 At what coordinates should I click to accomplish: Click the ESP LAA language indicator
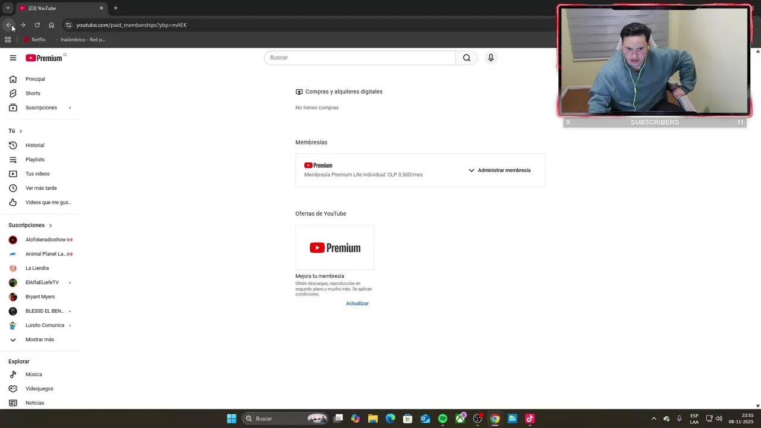point(694,418)
